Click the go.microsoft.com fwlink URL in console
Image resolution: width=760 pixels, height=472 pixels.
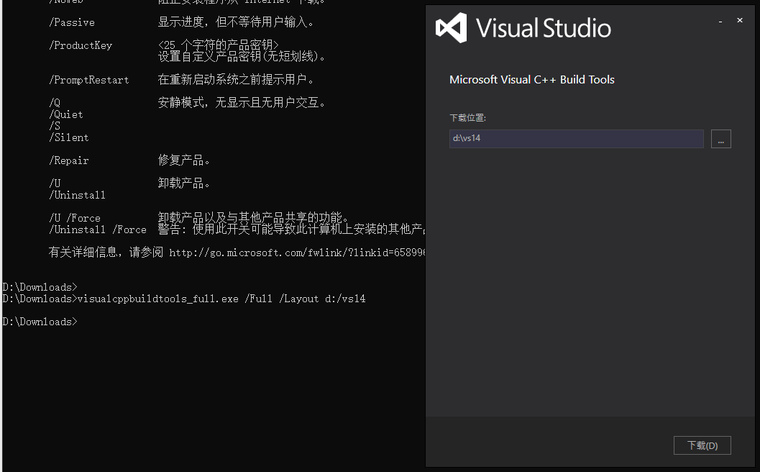point(297,253)
